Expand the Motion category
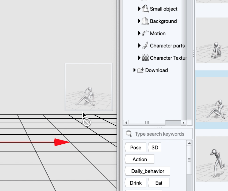The image size is (228, 191). (139, 33)
